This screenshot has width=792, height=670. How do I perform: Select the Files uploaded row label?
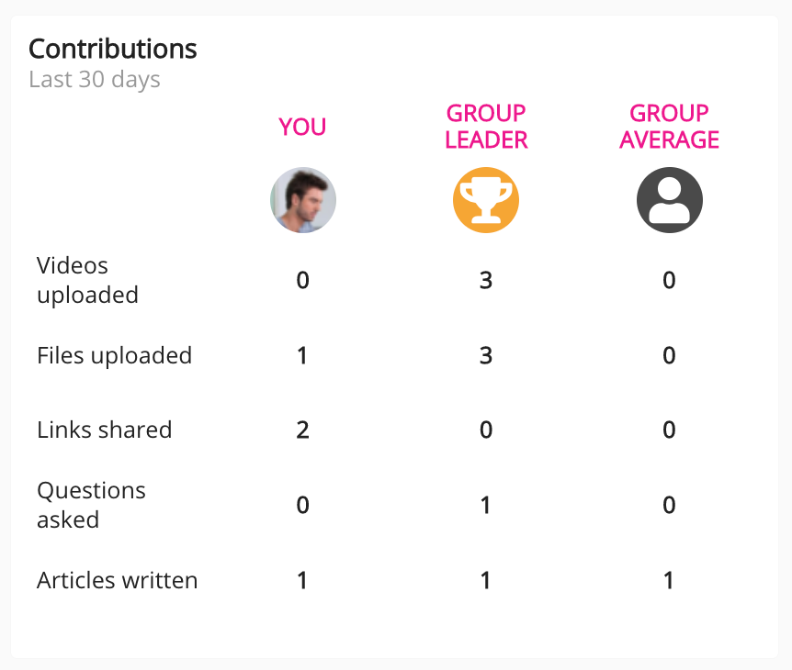[x=114, y=355]
